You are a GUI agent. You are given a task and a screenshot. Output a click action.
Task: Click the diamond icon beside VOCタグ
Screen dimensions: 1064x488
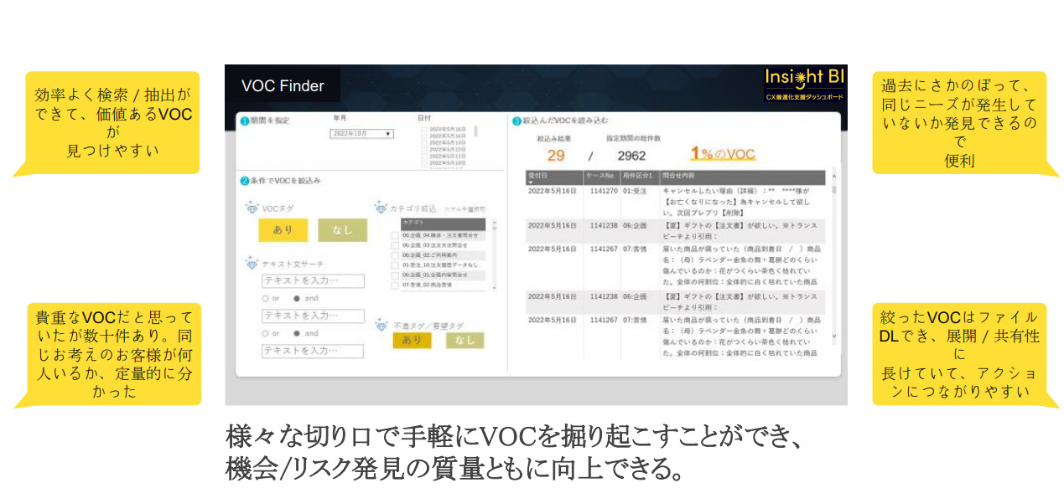click(252, 208)
